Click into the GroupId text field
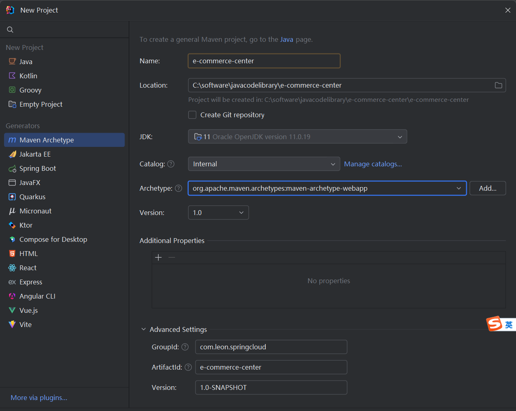The width and height of the screenshot is (516, 411). (271, 347)
